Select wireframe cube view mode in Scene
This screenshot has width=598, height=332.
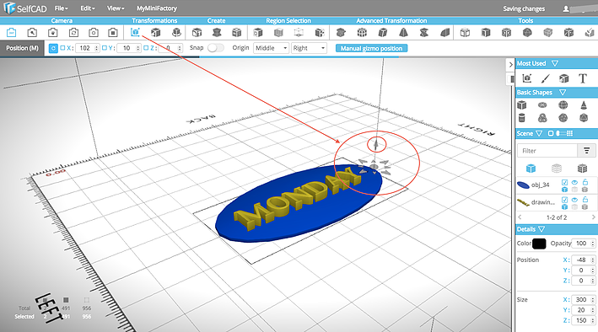point(582,168)
